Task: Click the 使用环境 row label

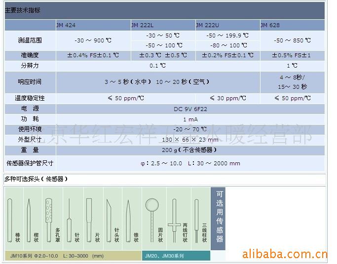Action: pyautogui.click(x=30, y=129)
